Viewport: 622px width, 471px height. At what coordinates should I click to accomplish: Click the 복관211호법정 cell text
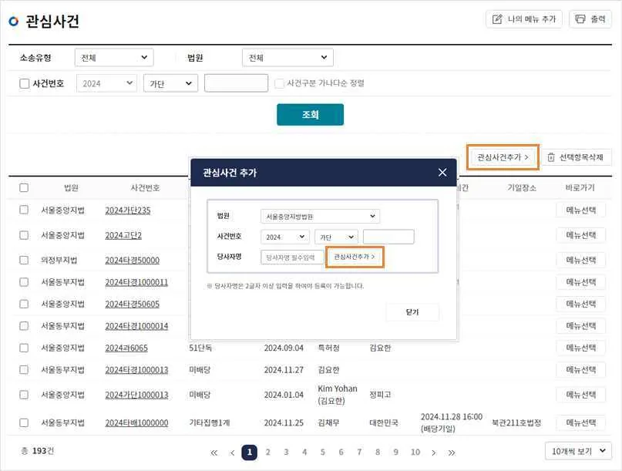point(516,422)
